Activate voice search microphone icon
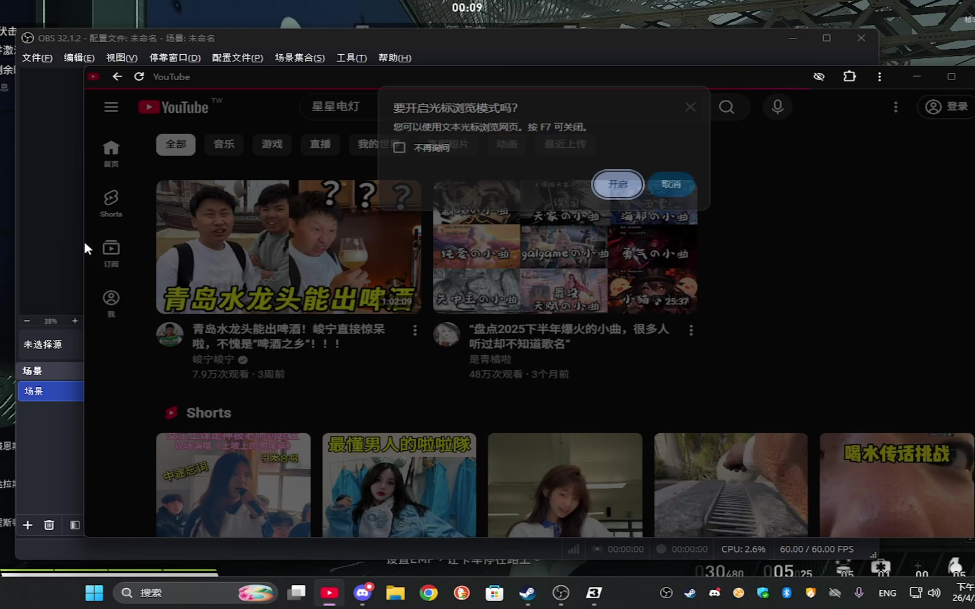The width and height of the screenshot is (975, 609). [778, 107]
